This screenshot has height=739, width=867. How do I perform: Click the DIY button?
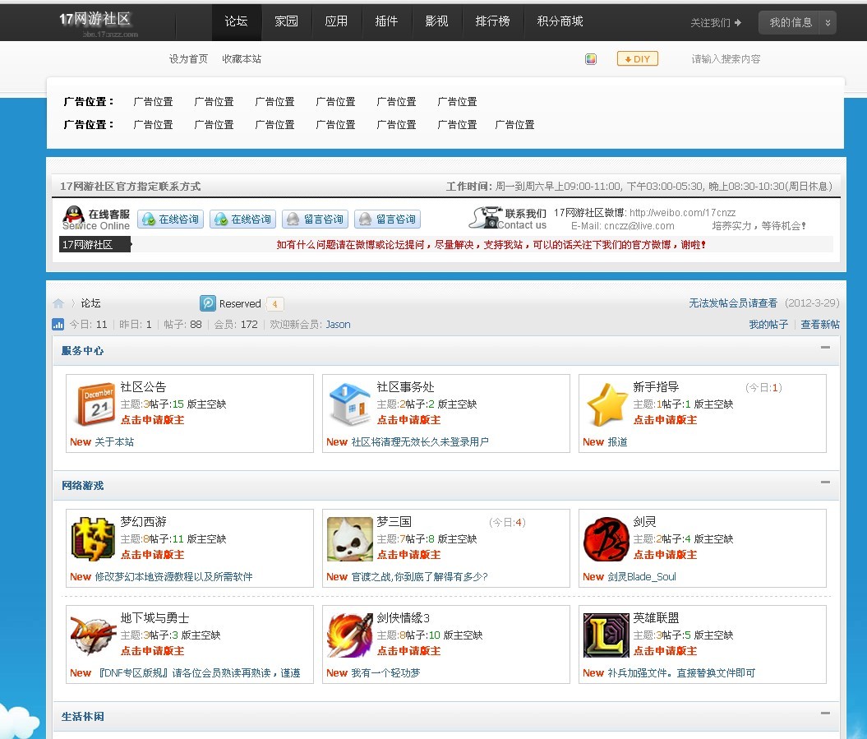[637, 59]
